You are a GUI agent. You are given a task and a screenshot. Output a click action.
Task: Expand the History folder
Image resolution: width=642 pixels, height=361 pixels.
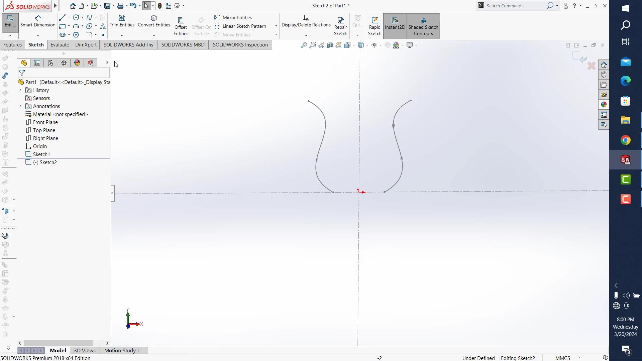pyautogui.click(x=20, y=90)
